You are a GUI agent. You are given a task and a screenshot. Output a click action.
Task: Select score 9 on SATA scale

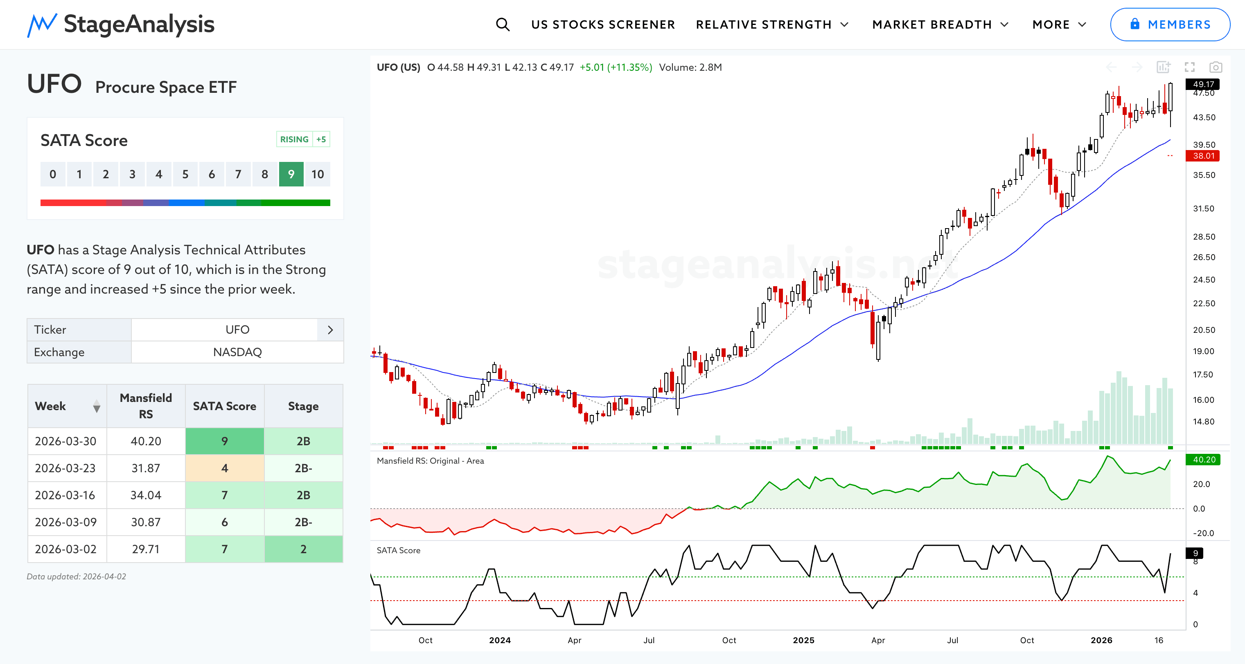[x=291, y=174]
